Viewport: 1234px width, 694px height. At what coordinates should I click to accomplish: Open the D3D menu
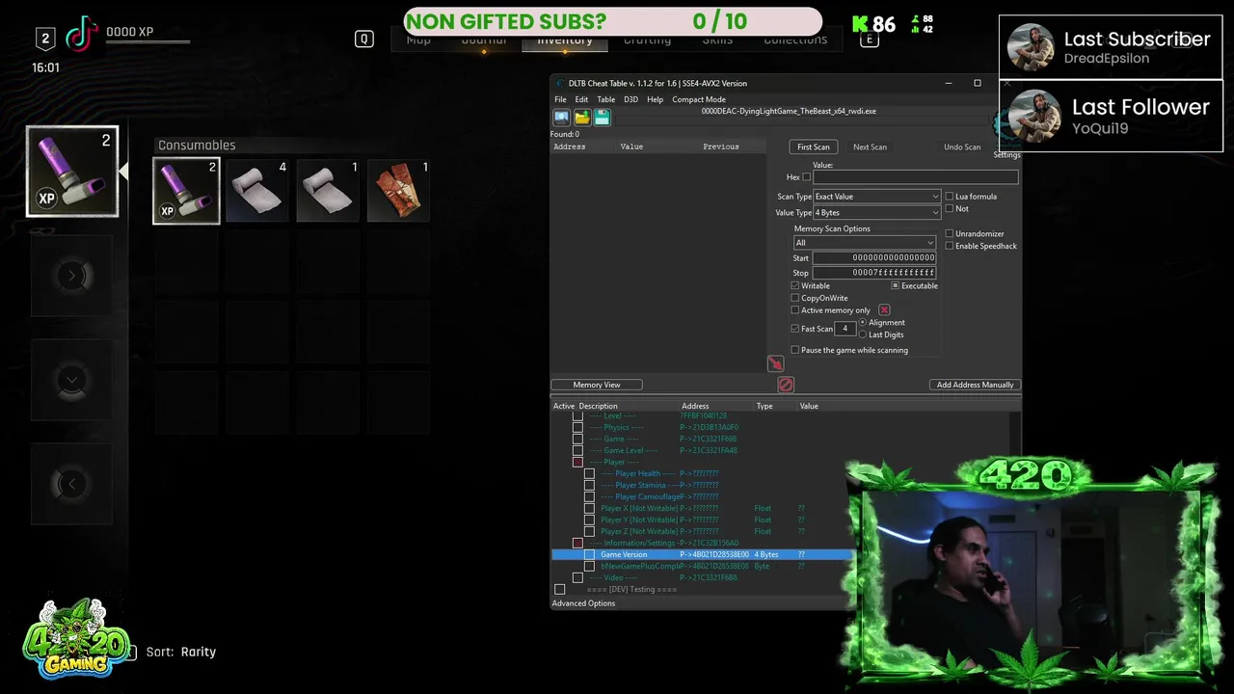click(x=630, y=99)
